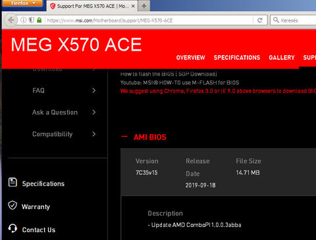Open the Firefox application menu button
The image size is (316, 240).
click(22, 3)
